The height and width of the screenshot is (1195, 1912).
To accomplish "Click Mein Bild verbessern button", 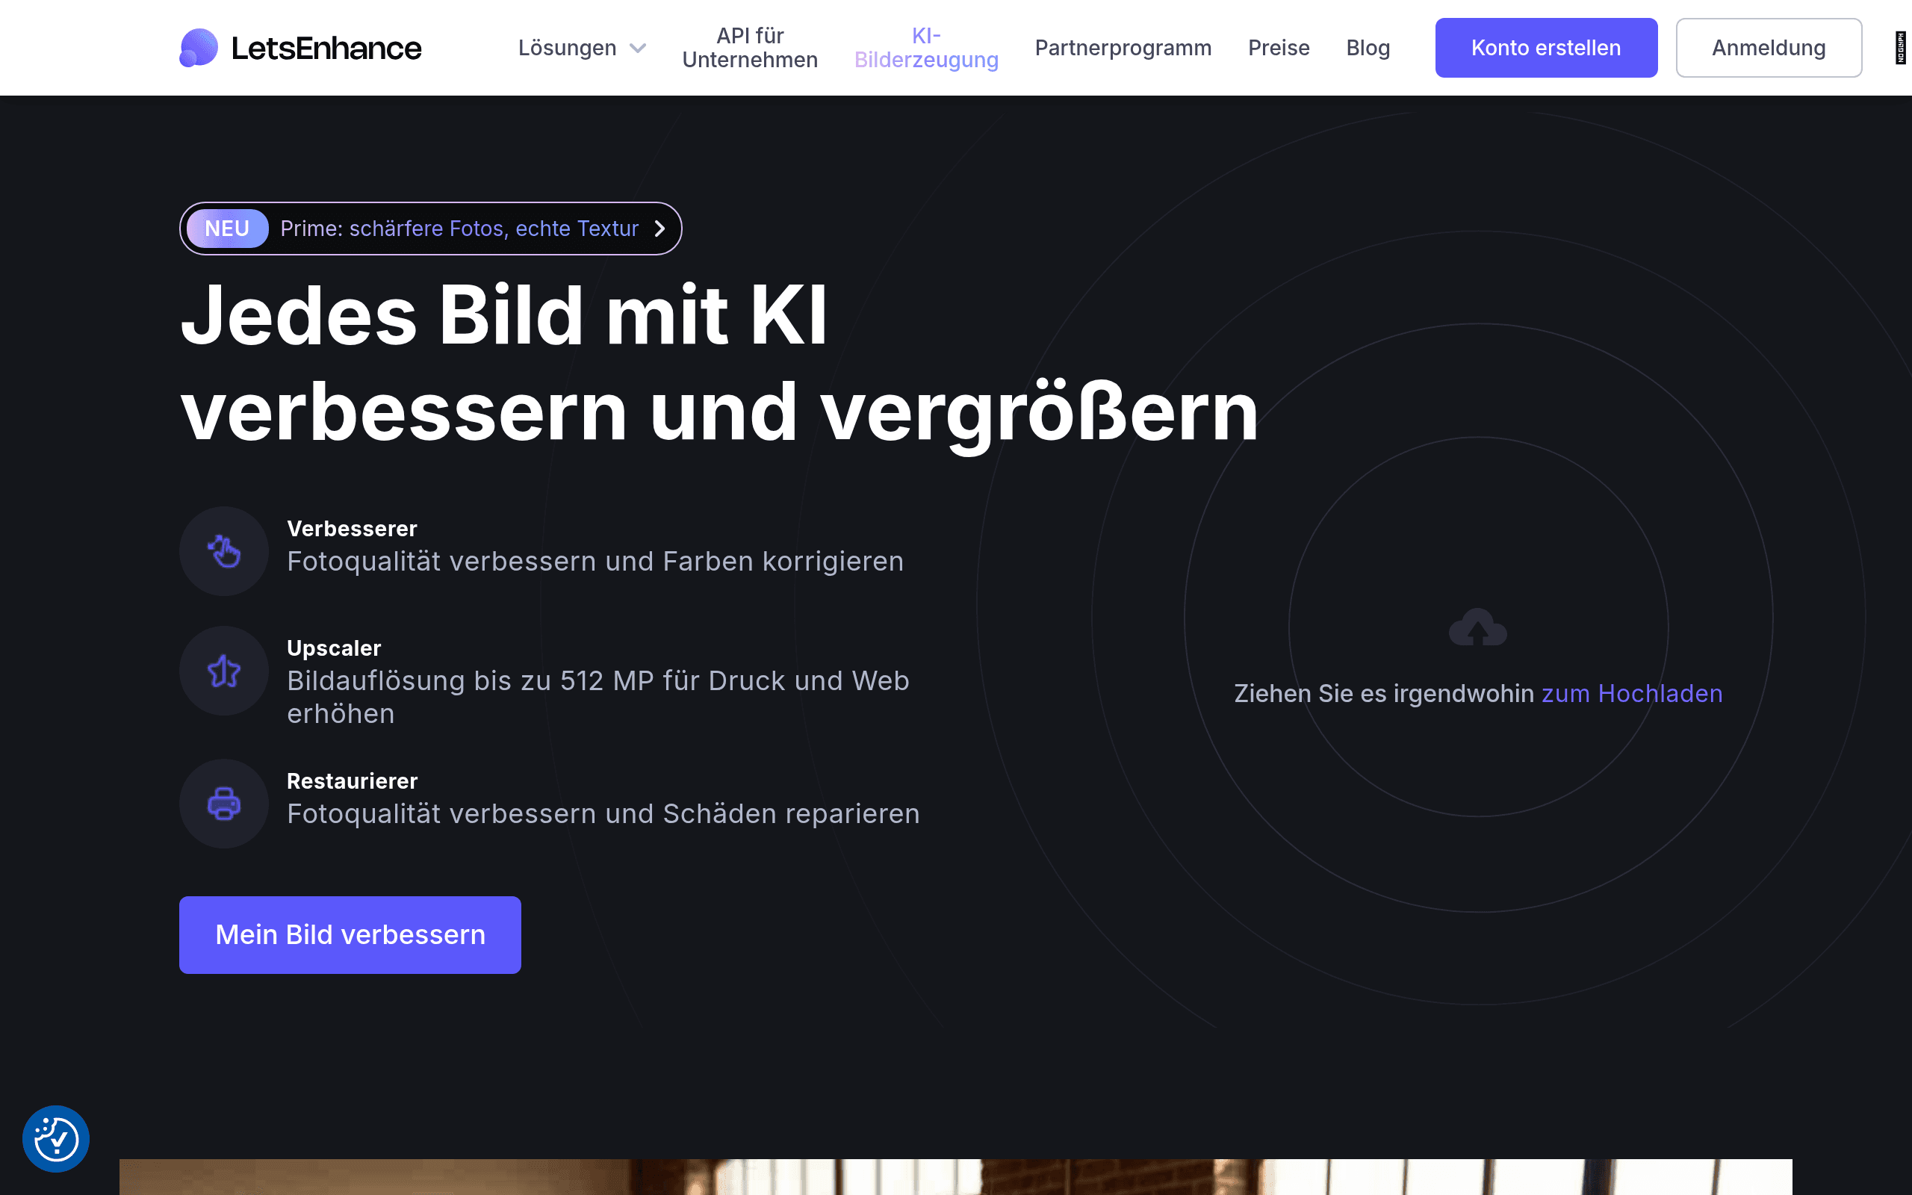I will (350, 935).
